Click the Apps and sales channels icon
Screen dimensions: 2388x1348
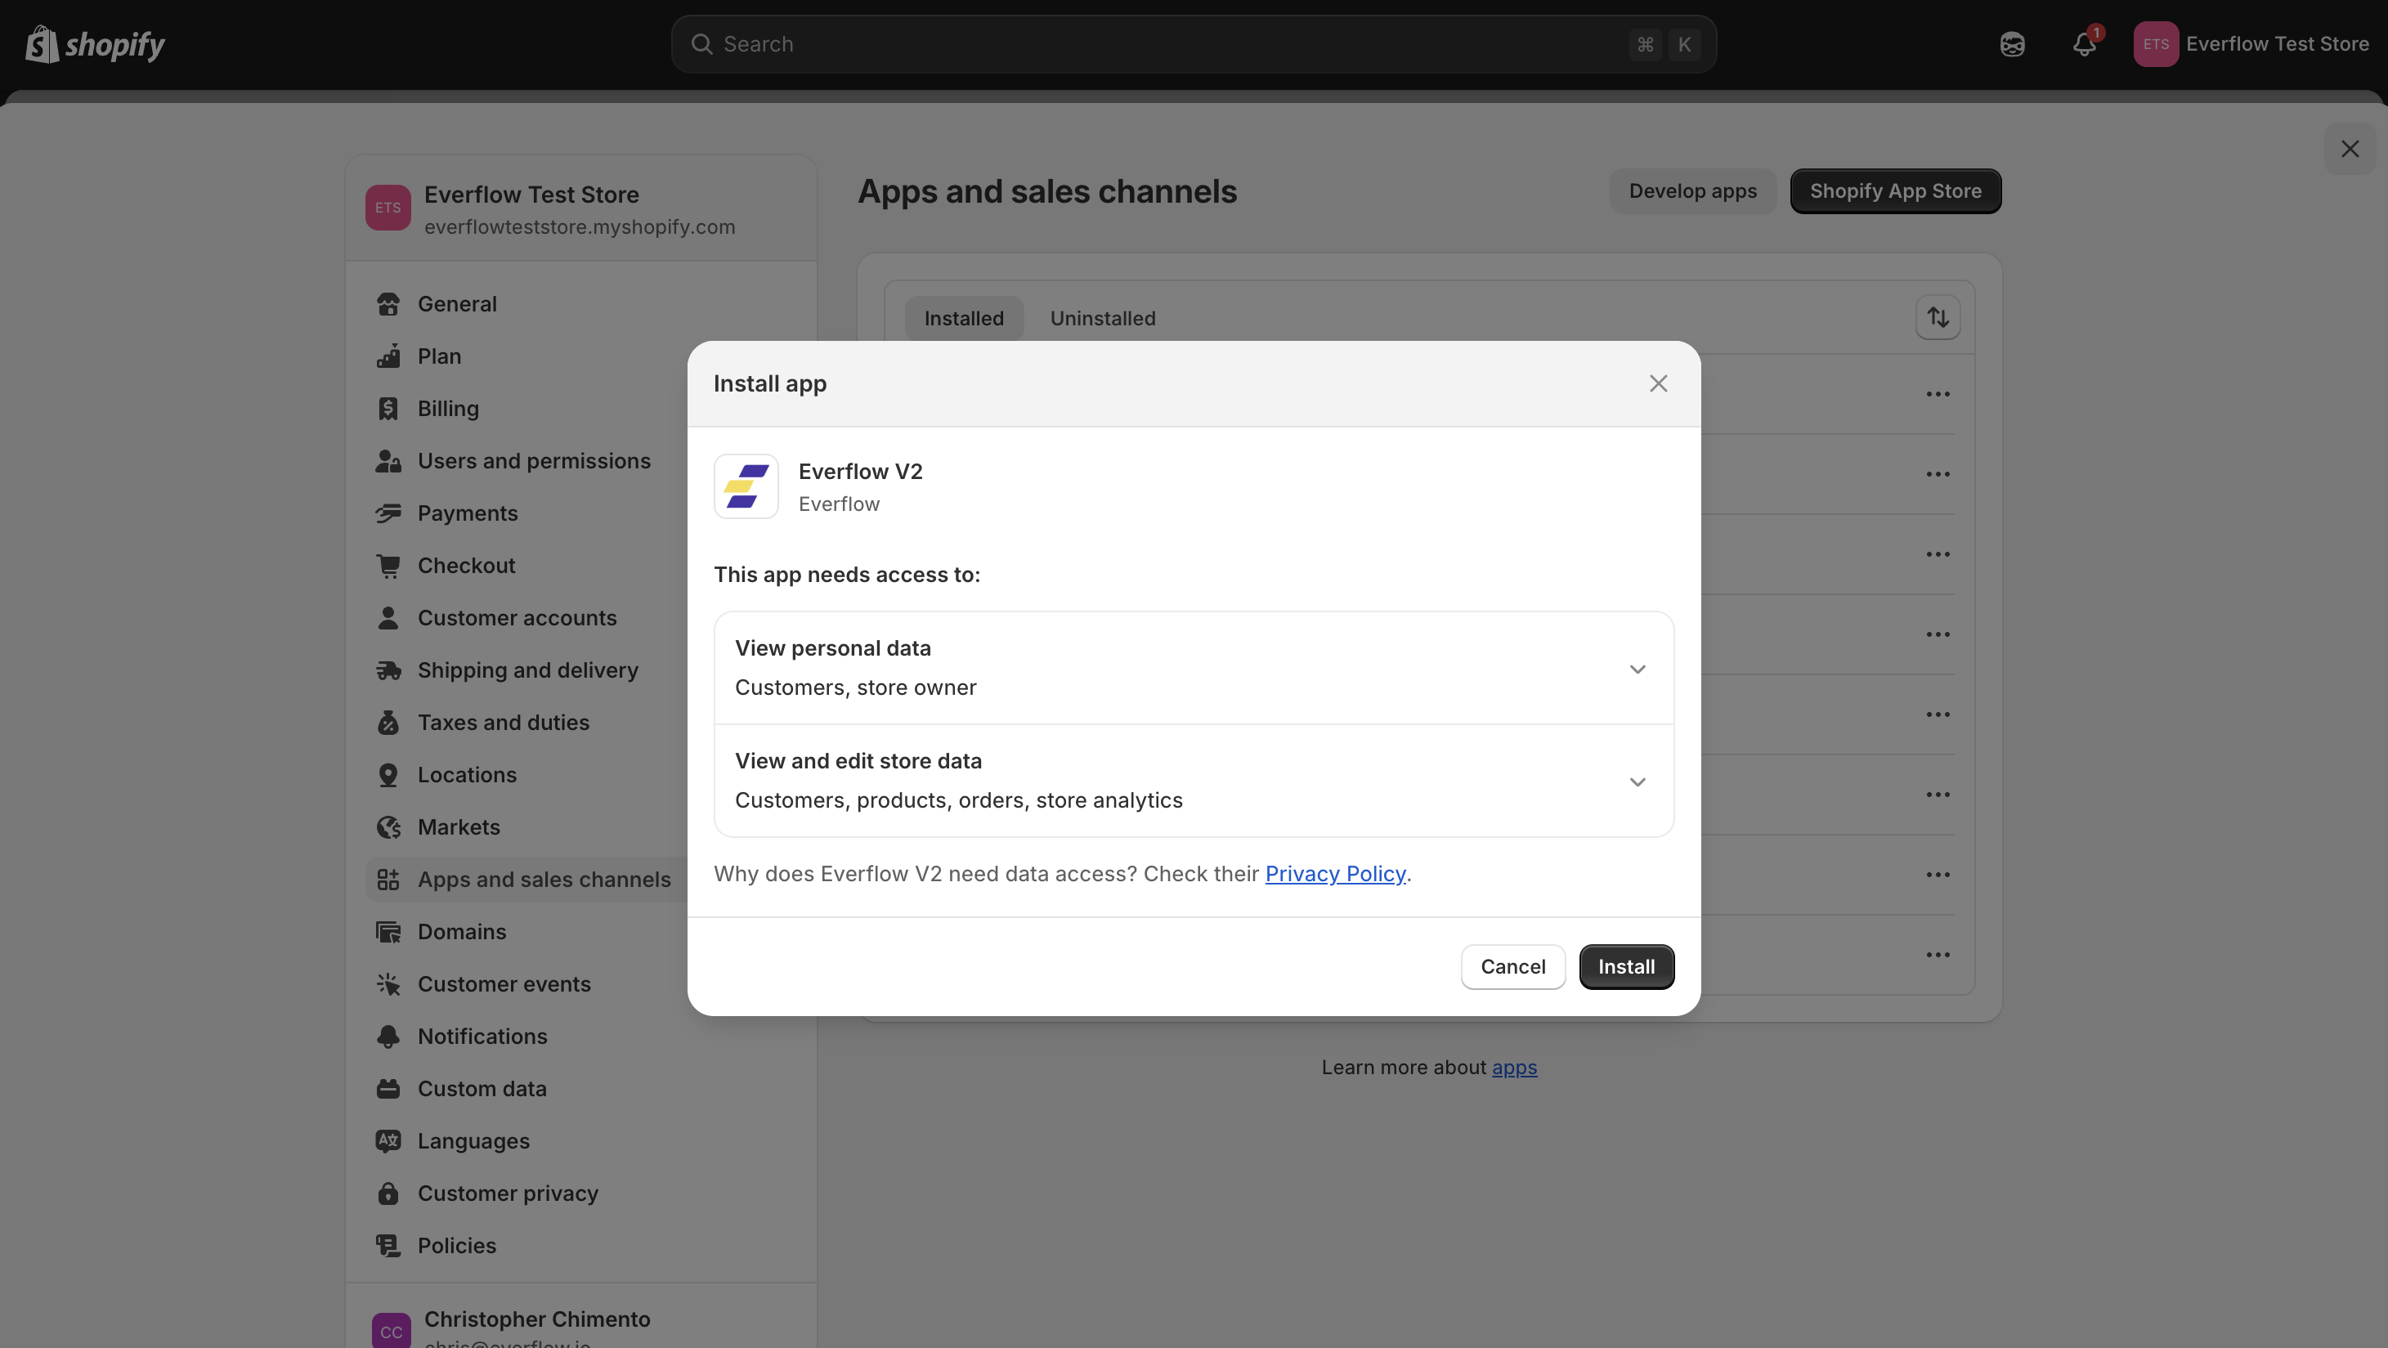(388, 879)
